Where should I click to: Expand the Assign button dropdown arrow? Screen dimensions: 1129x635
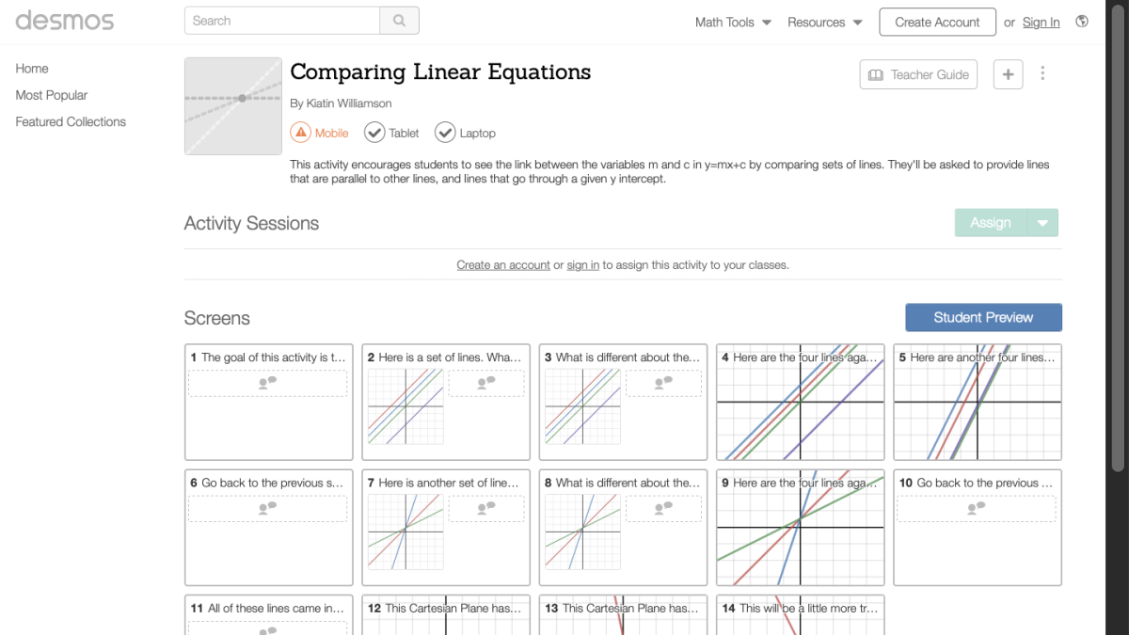(1042, 222)
